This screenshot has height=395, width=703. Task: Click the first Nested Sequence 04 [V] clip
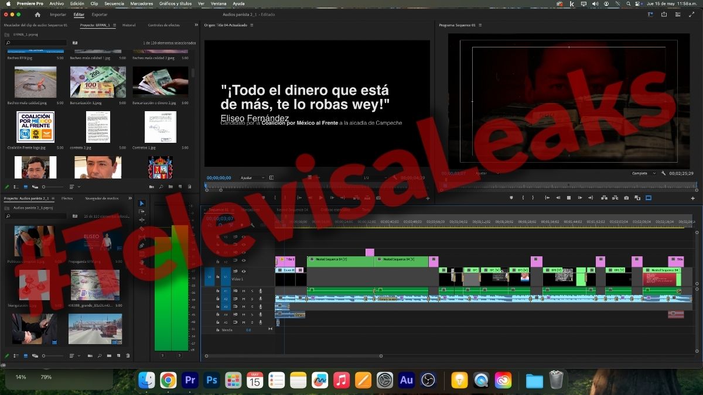pos(341,261)
